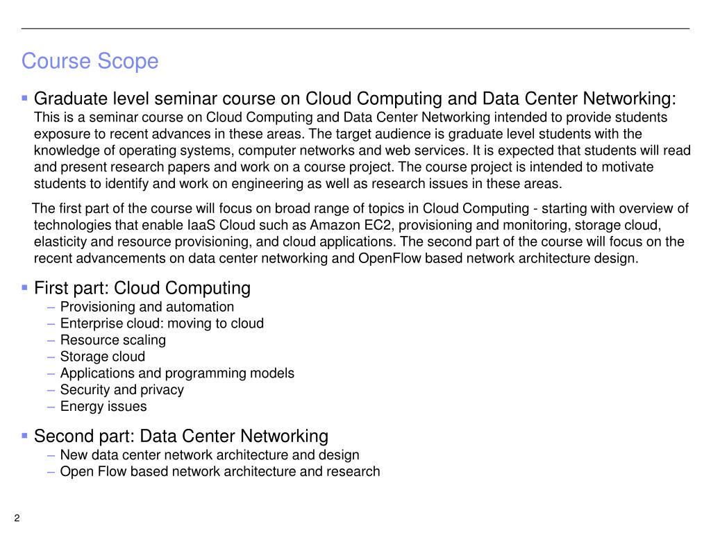Select the First part: Cloud Computing heading
The image size is (711, 533).
(142, 288)
